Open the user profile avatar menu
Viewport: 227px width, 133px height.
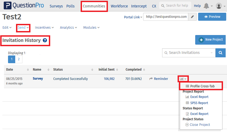point(219,6)
